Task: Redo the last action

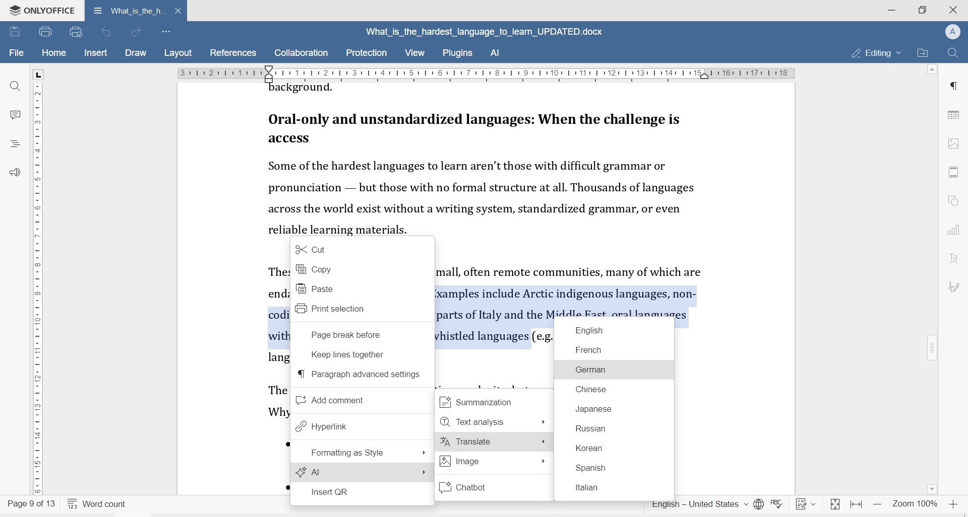Action: coord(136,32)
